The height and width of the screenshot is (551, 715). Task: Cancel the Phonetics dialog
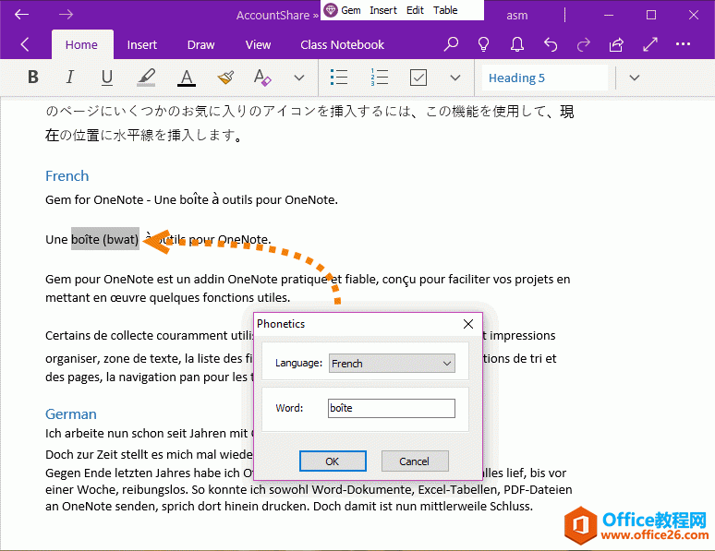pos(414,461)
